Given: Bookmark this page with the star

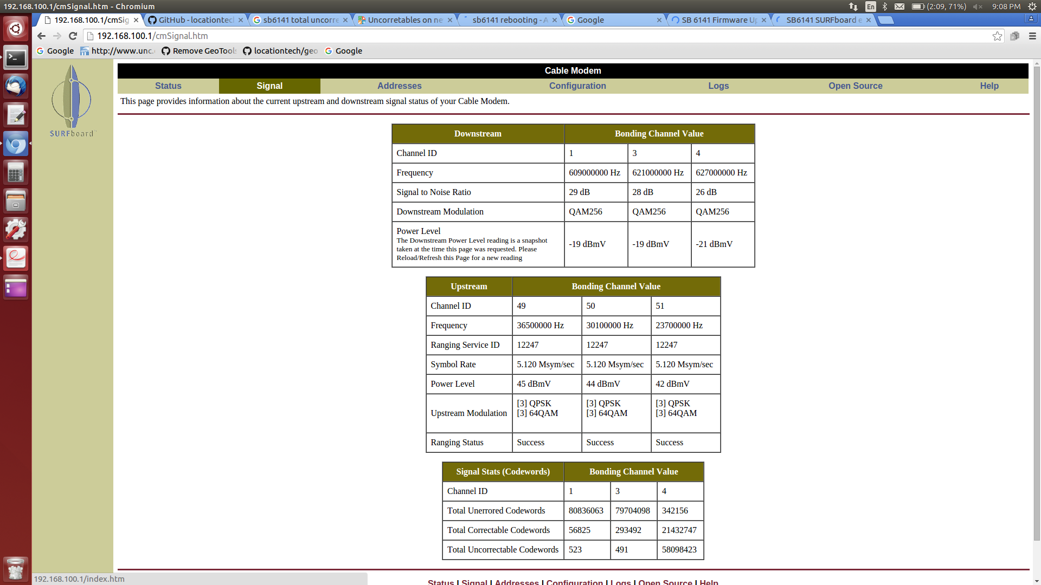Looking at the screenshot, I should pyautogui.click(x=997, y=36).
